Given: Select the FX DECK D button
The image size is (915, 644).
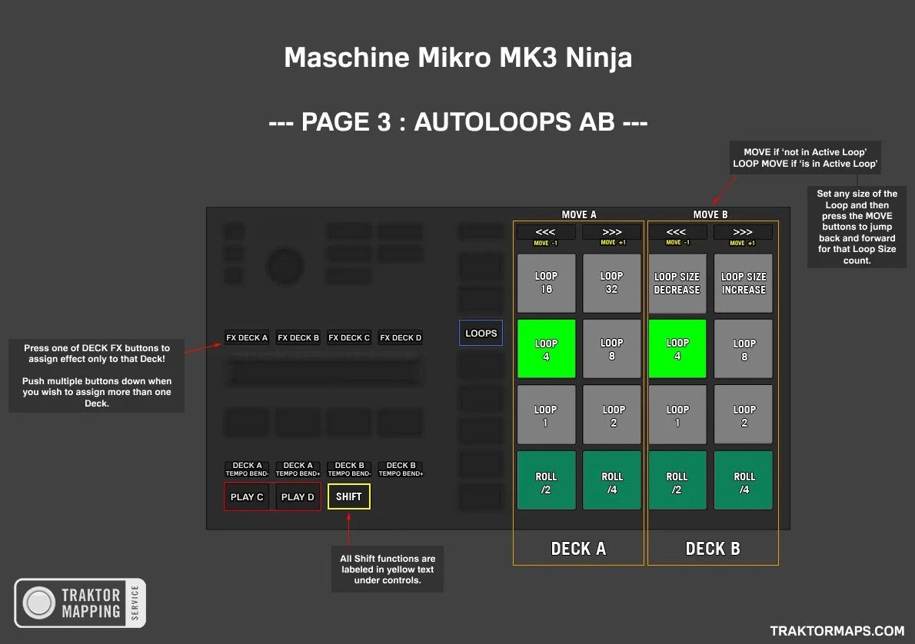Looking at the screenshot, I should pos(401,337).
